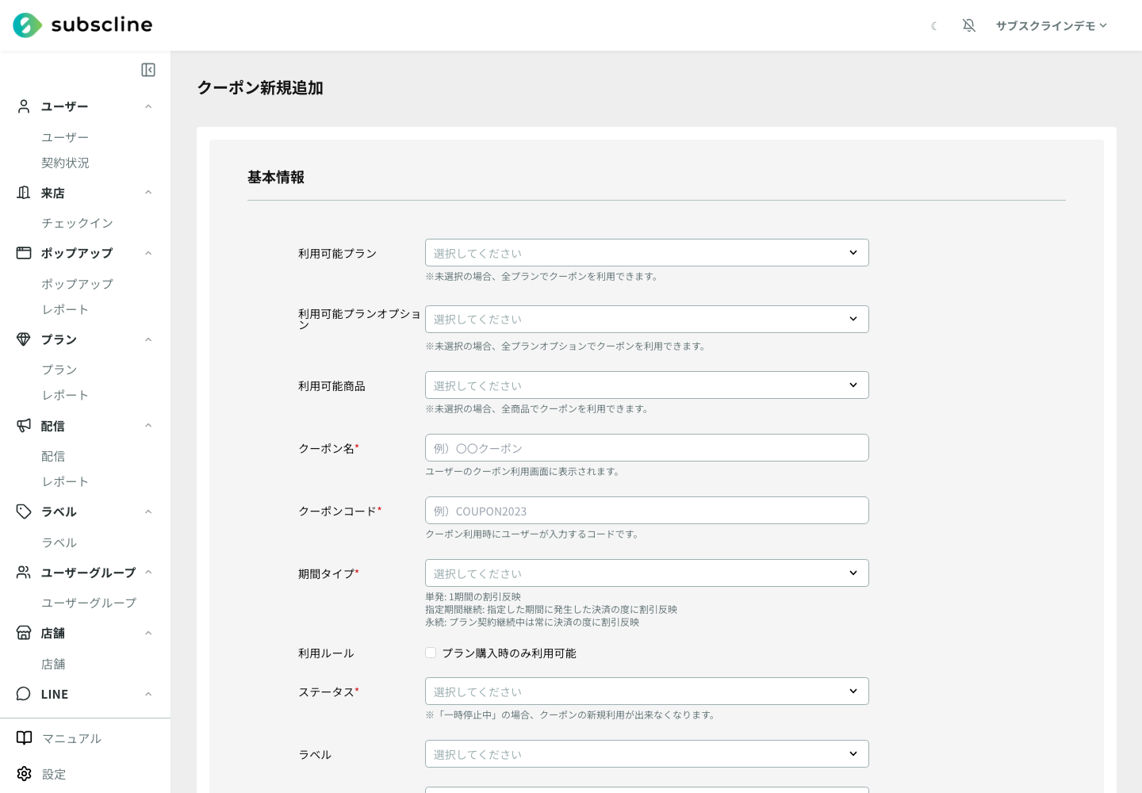
Task: Open the 利用可能プランオプション dropdown
Action: pos(647,320)
